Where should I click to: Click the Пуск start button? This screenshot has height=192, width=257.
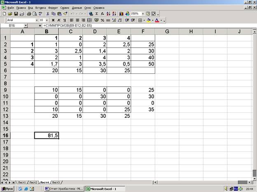[x=7, y=189]
